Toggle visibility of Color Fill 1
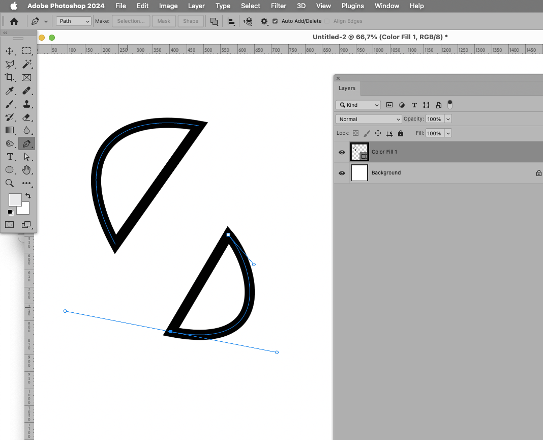The image size is (543, 440). click(341, 152)
